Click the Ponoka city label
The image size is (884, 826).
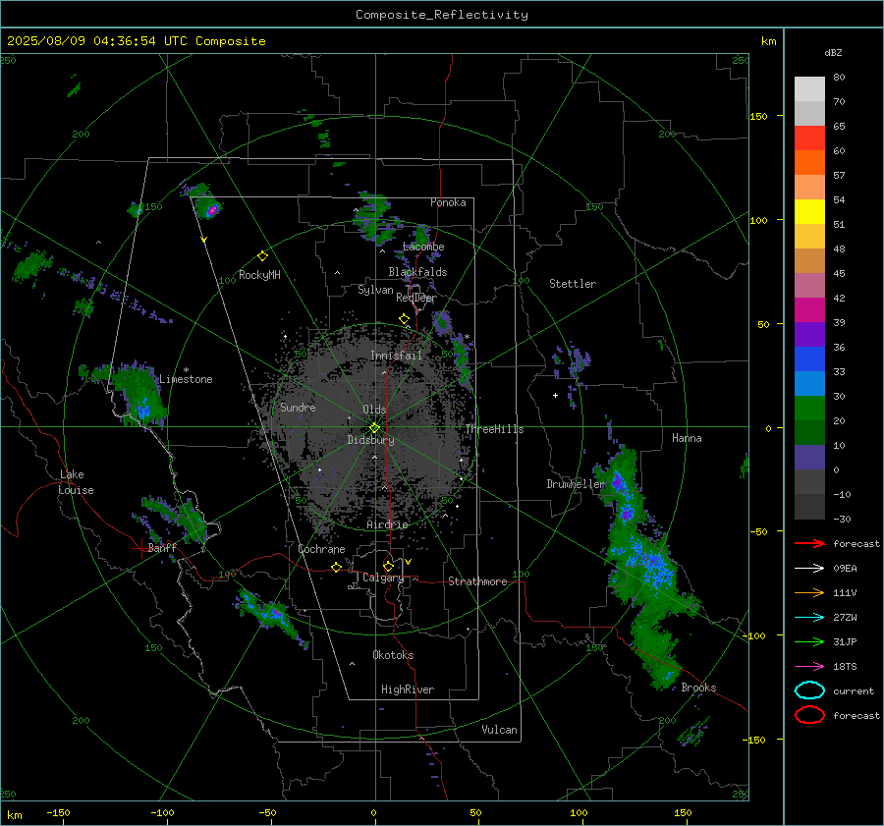[x=448, y=202]
